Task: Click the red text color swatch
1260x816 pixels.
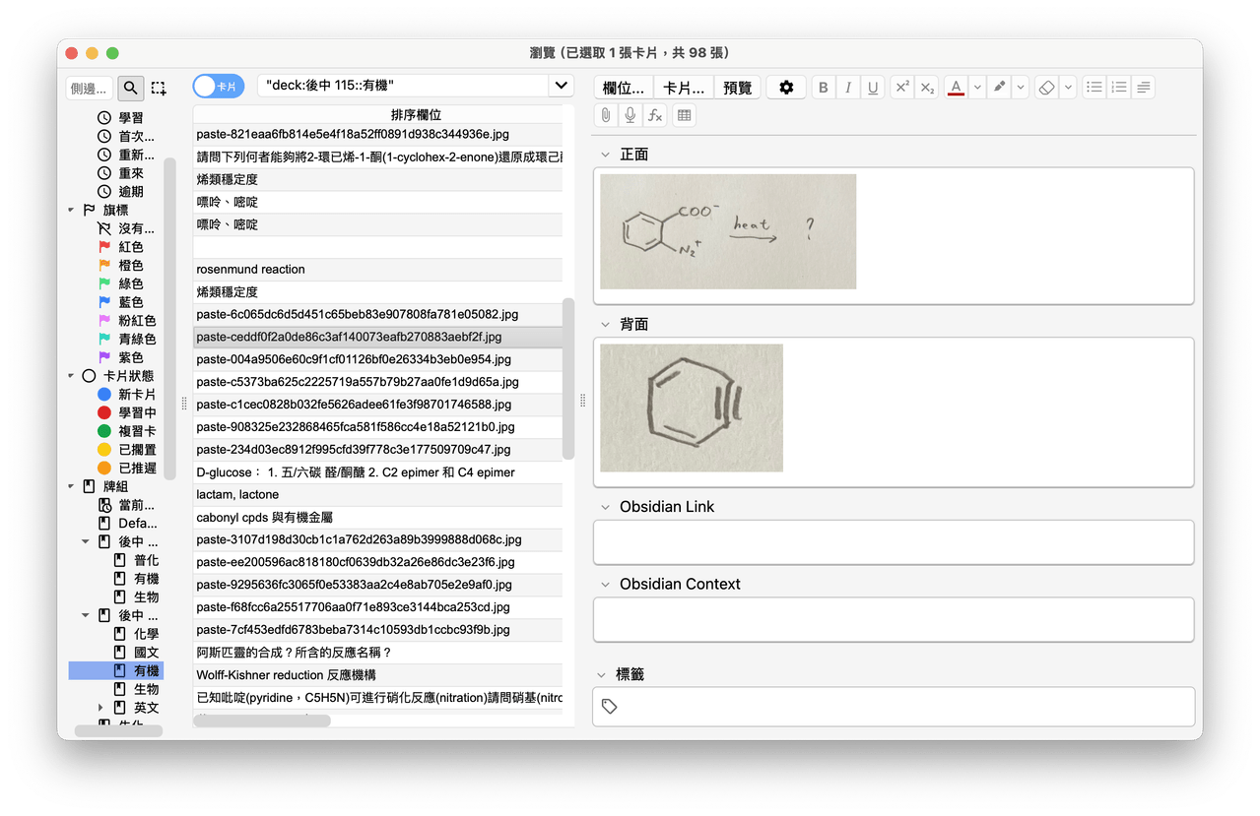Action: coord(956,88)
